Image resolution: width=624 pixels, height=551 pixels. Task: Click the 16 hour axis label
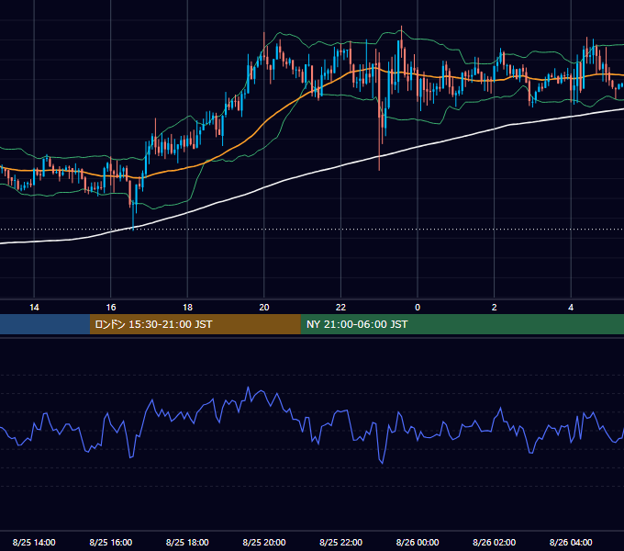pyautogui.click(x=111, y=308)
